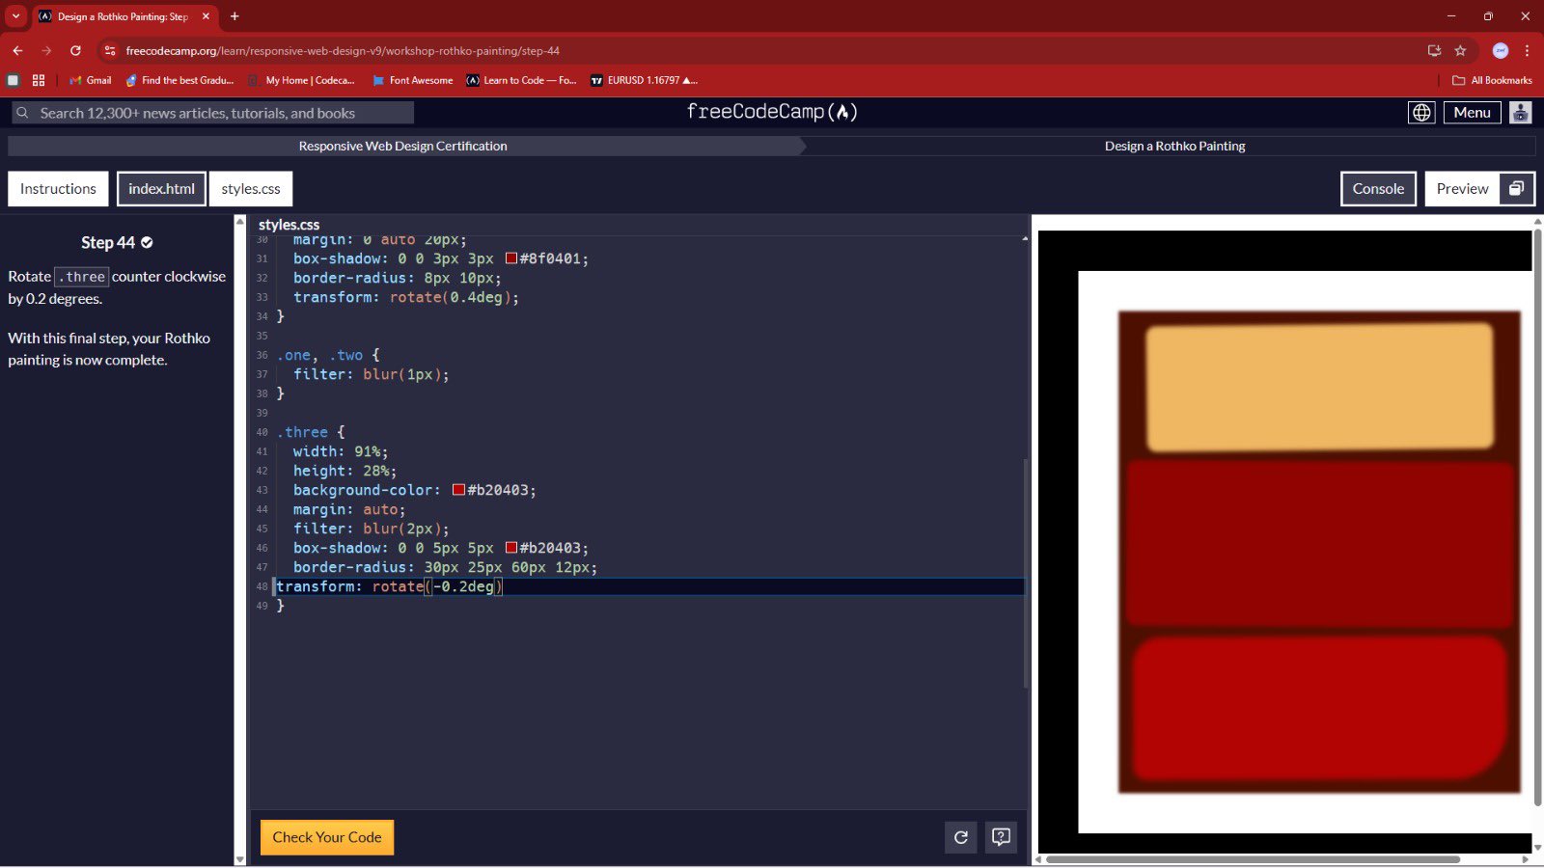
Task: Switch to the index.html tab
Action: (161, 189)
